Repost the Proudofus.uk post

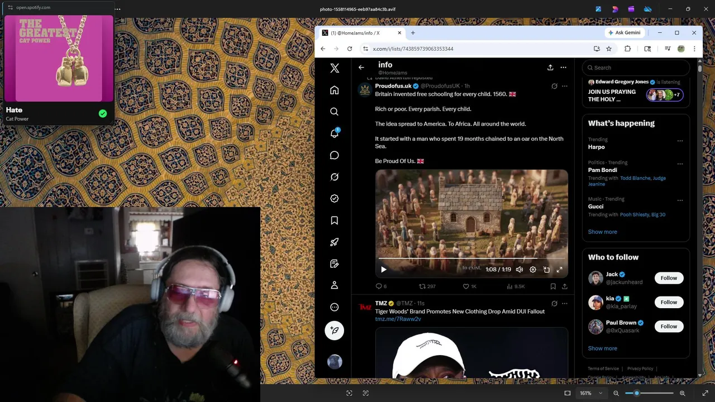coord(427,286)
